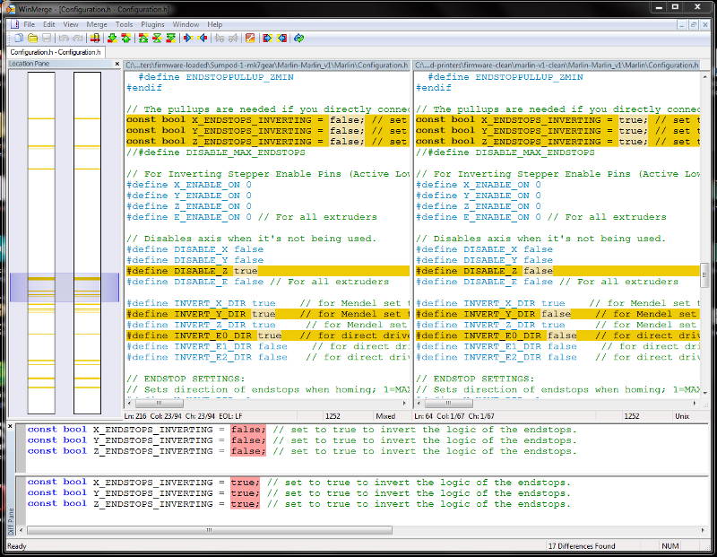
Task: Click right pane 'INVERT_E0_DIR false' line
Action: 557,335
